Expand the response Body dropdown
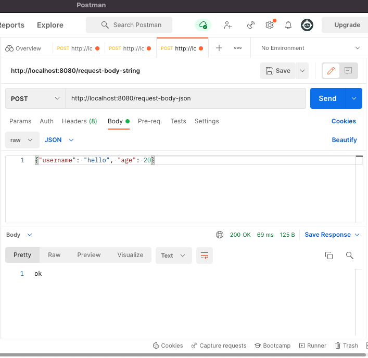 pos(19,235)
